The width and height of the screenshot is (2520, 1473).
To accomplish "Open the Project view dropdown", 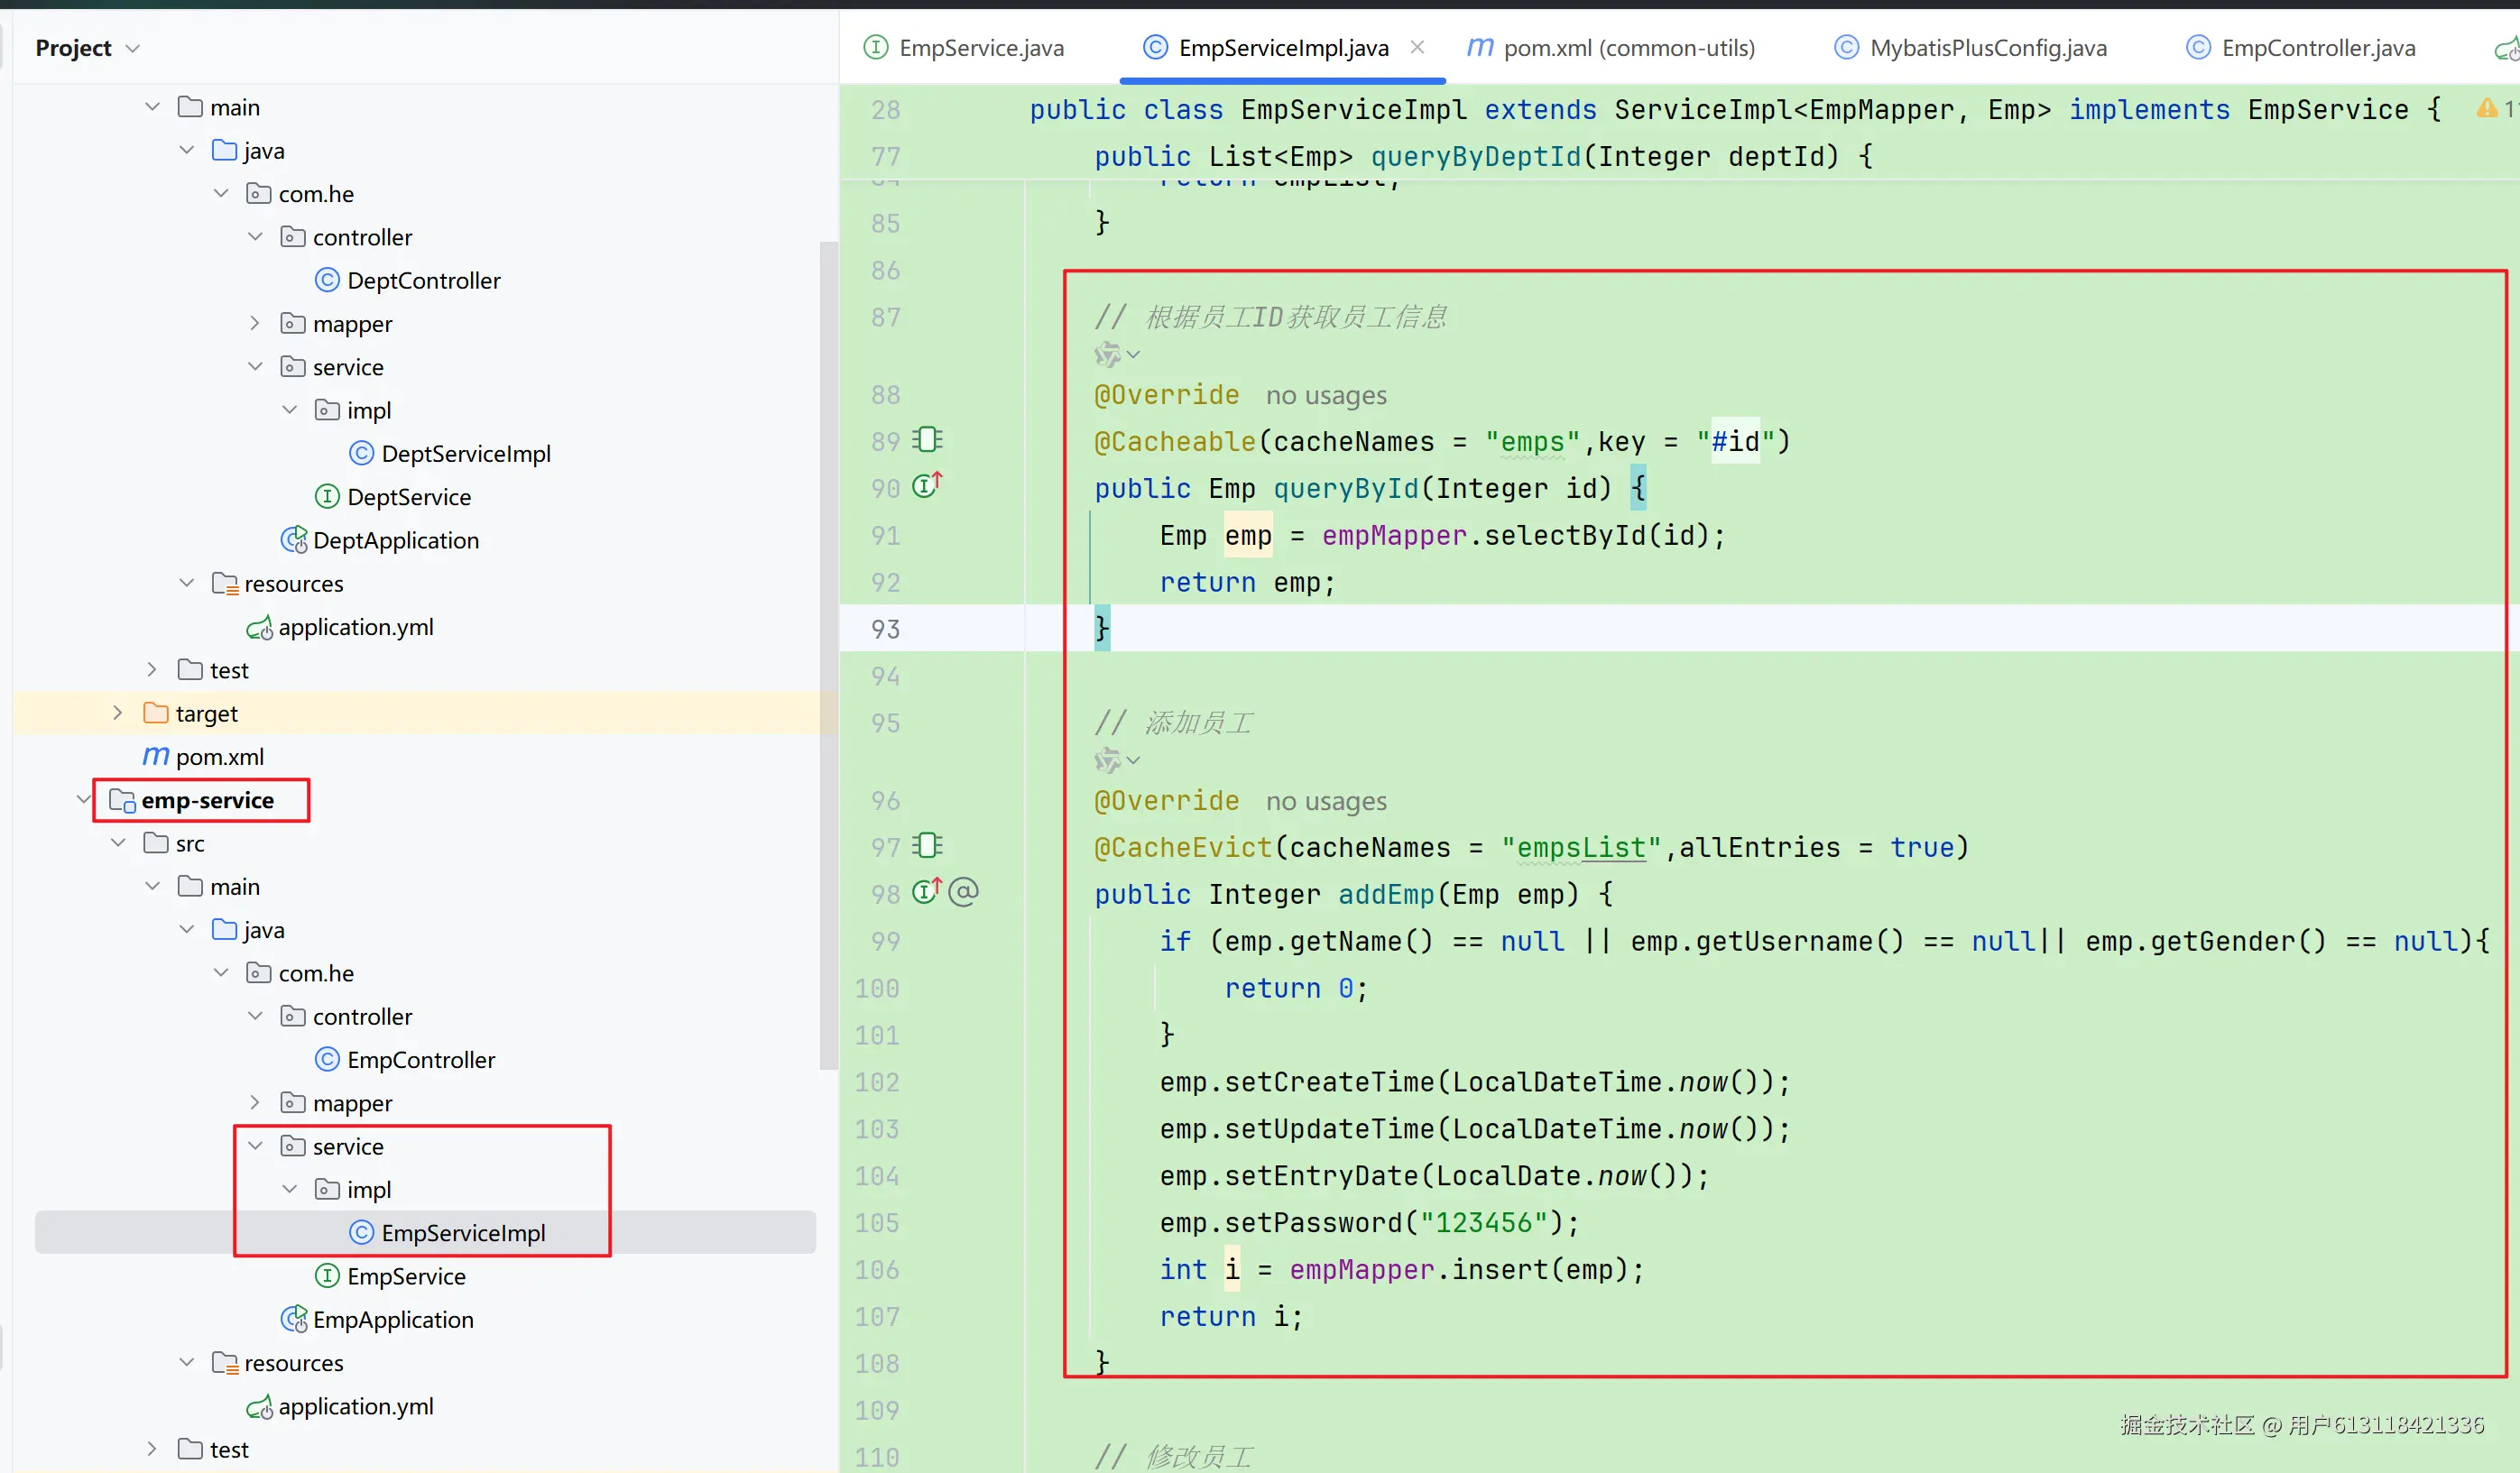I will pyautogui.click(x=132, y=48).
